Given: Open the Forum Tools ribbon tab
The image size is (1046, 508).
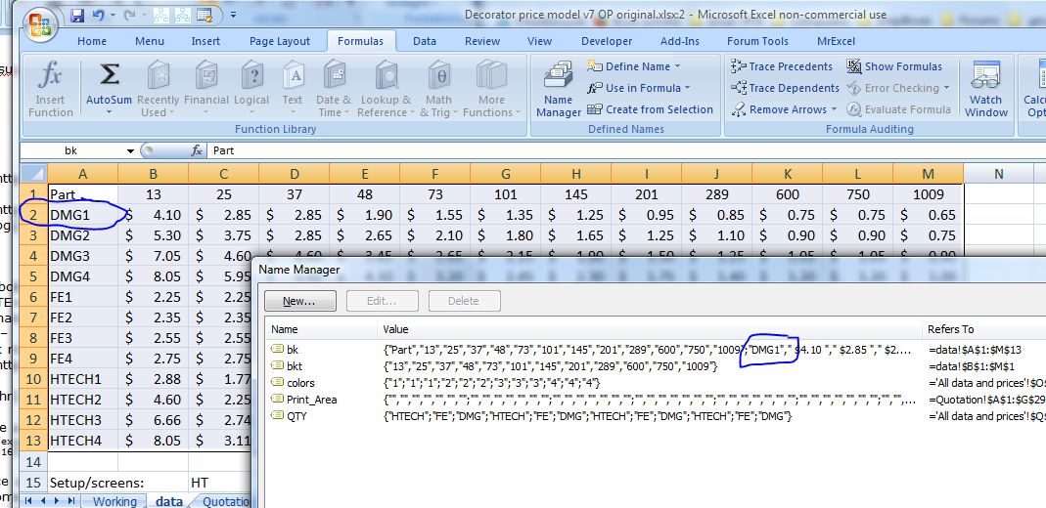Looking at the screenshot, I should click(757, 41).
